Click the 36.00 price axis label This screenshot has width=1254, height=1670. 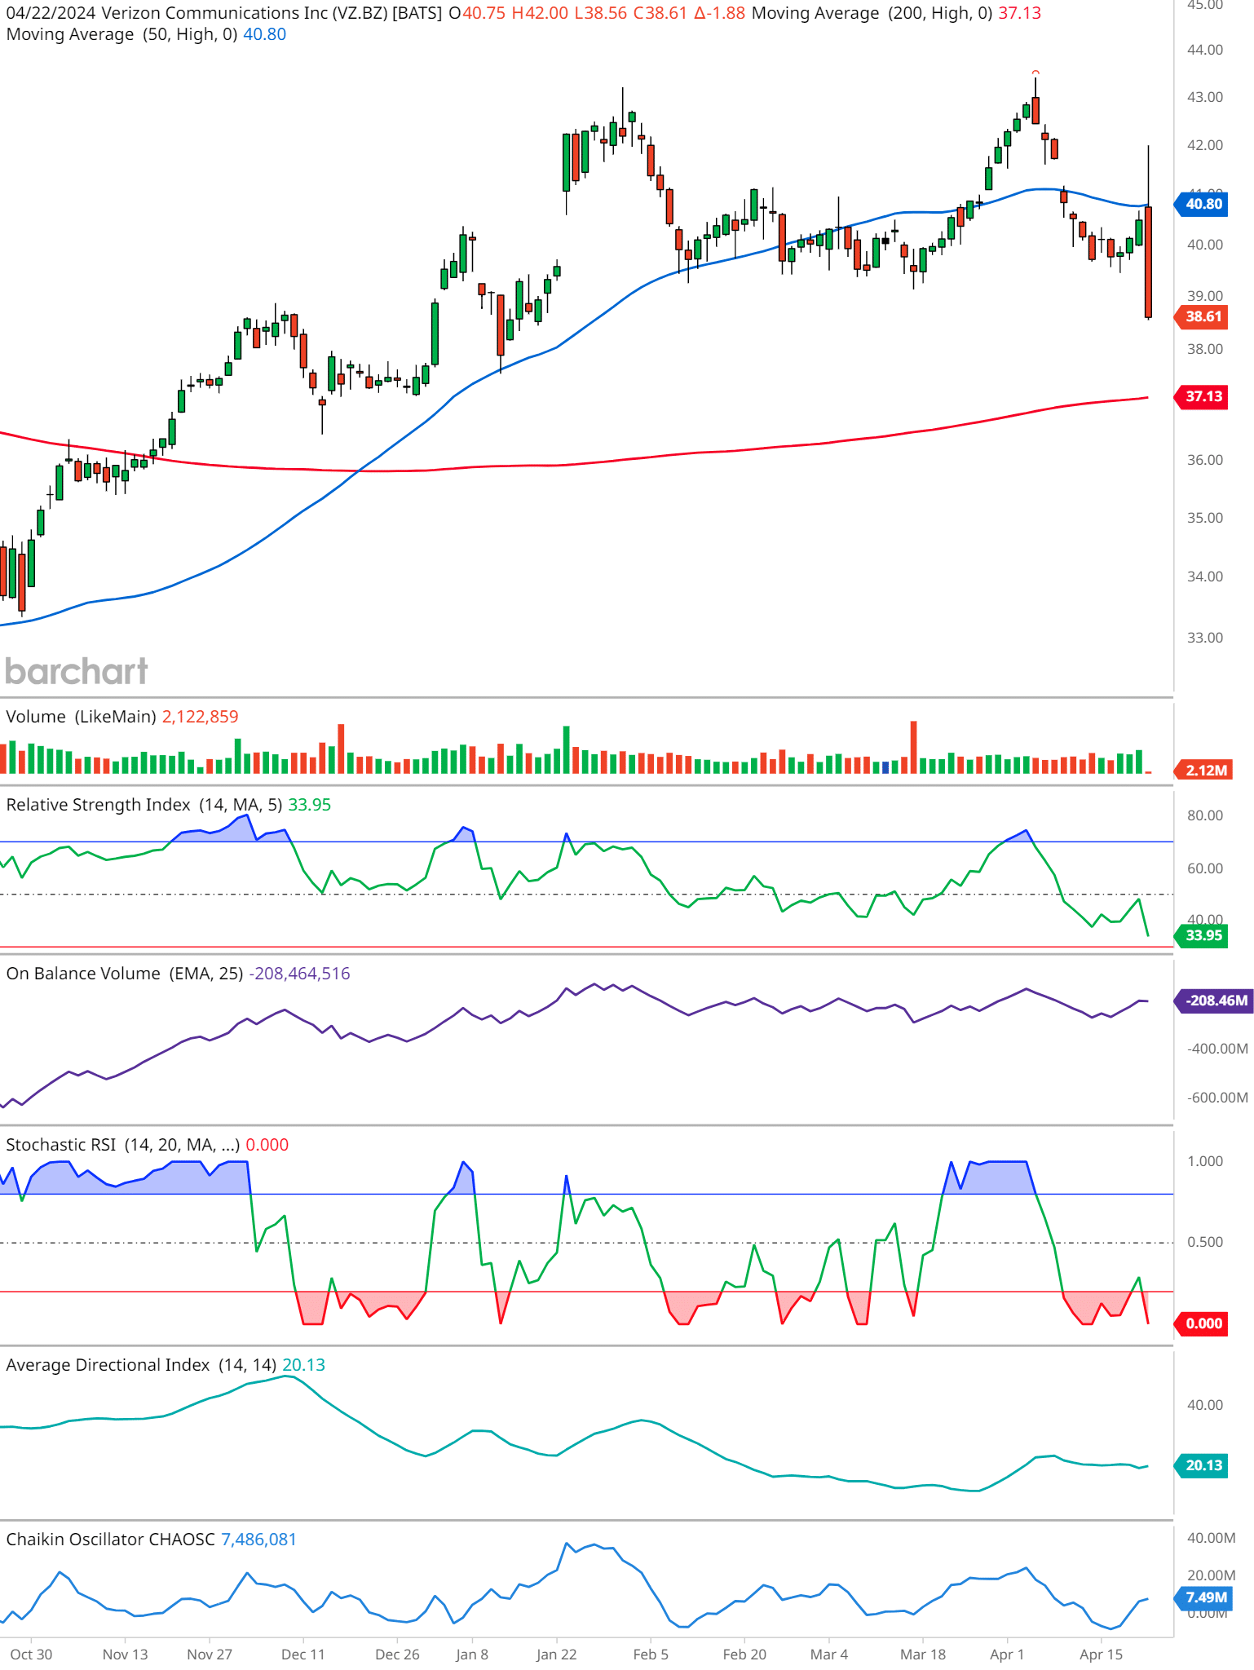pos(1205,460)
